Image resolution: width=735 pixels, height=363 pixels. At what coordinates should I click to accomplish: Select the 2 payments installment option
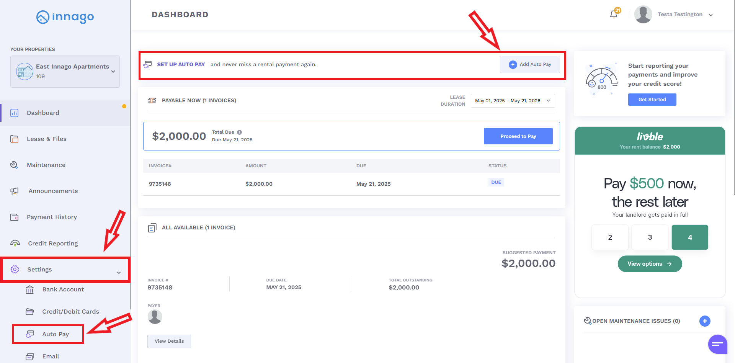(x=610, y=237)
